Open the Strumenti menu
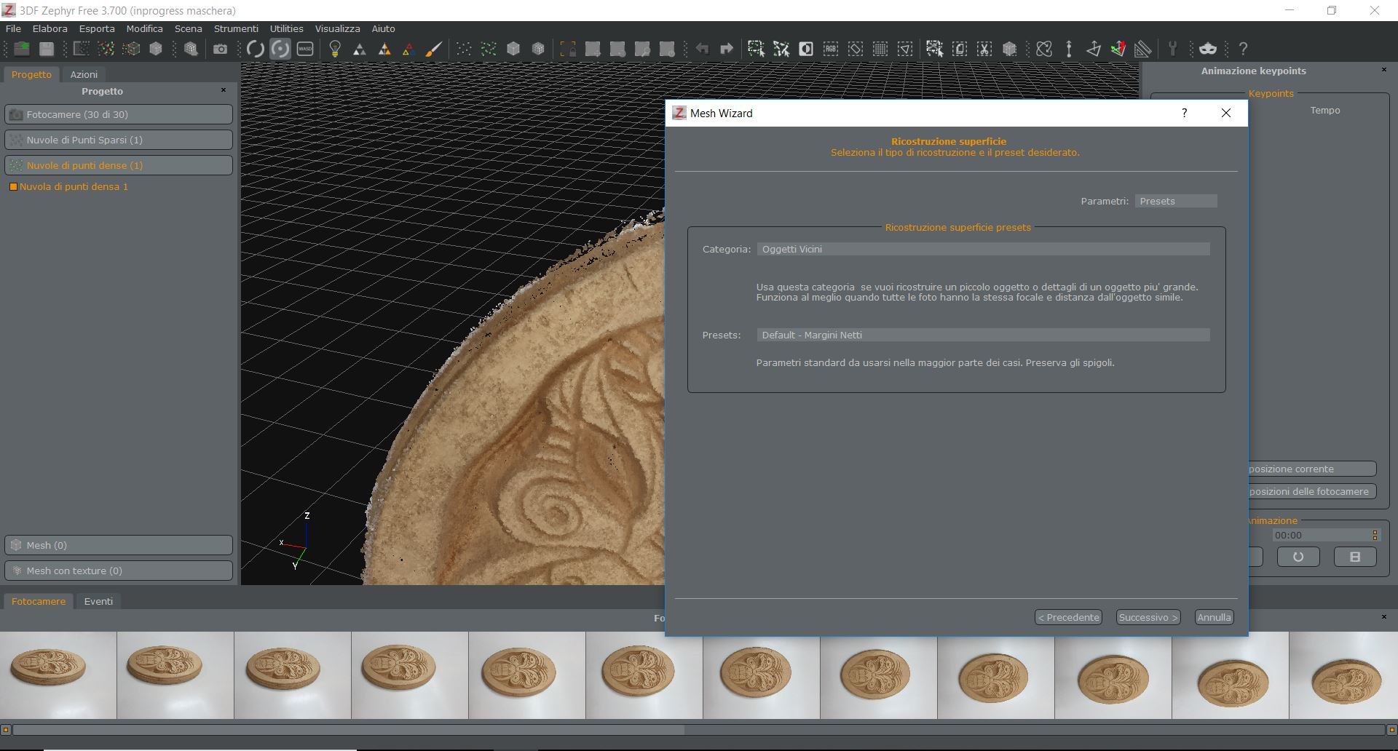 coord(236,28)
